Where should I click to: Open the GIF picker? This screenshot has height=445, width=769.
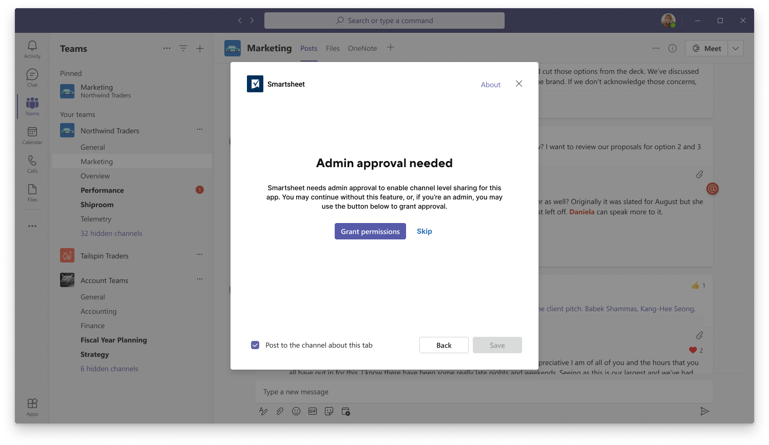(313, 411)
